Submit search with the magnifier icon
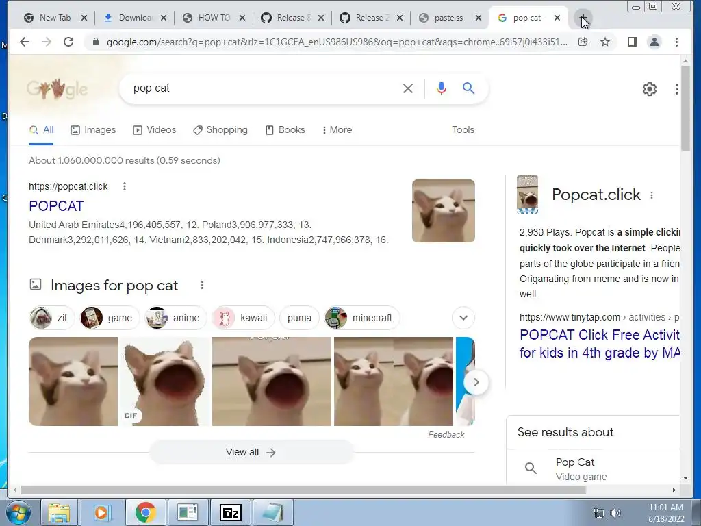This screenshot has width=701, height=526. pos(468,88)
